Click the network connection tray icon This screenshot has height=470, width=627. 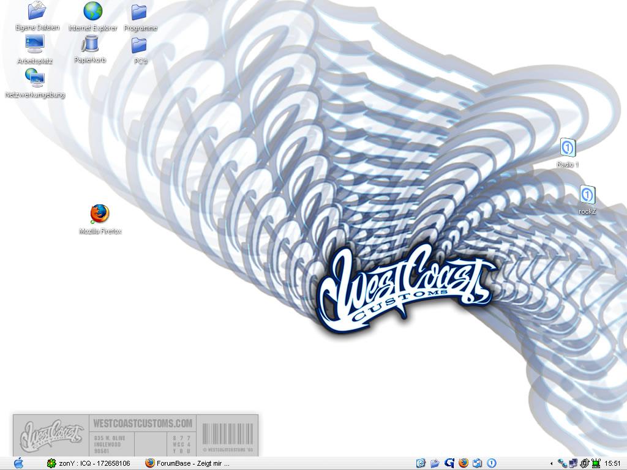[562, 463]
